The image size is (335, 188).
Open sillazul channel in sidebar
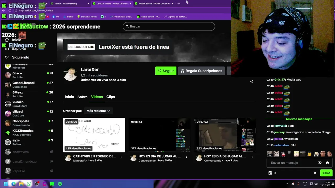click(29, 113)
